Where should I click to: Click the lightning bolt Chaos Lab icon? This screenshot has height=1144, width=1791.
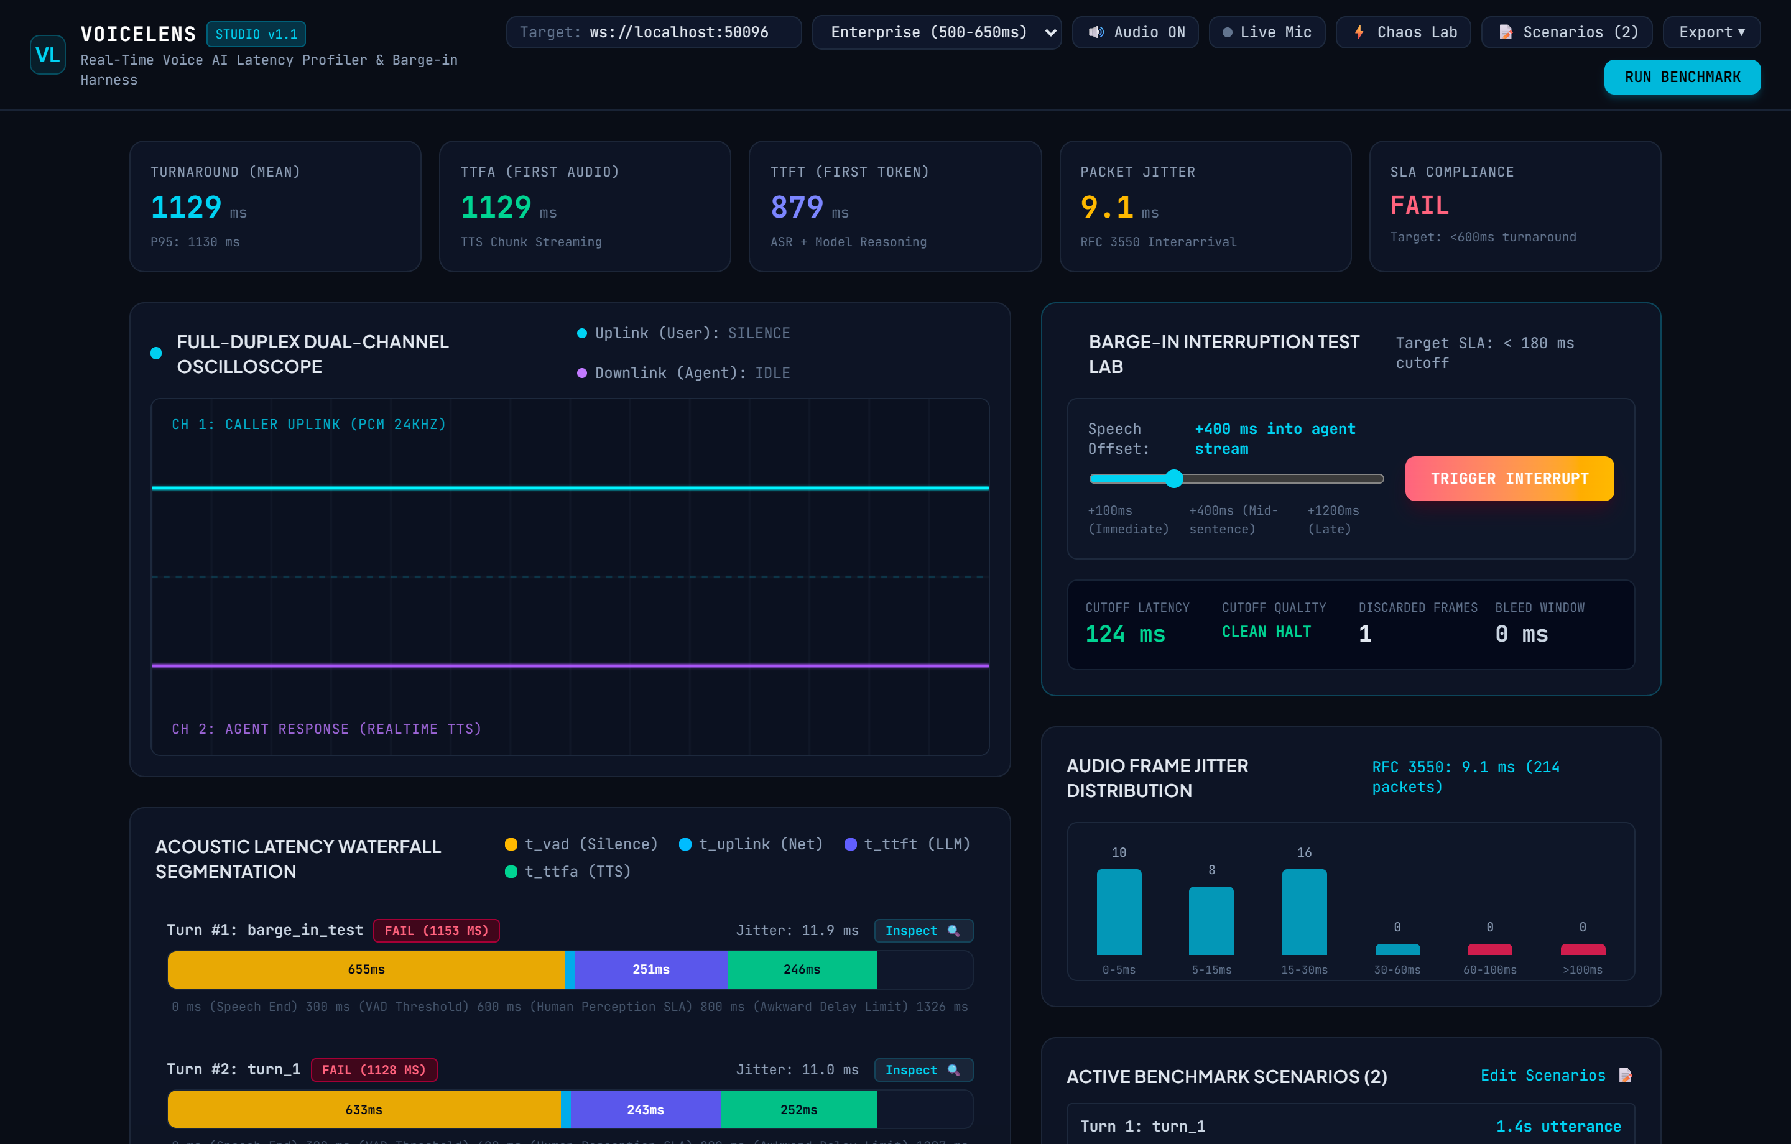pos(1359,32)
